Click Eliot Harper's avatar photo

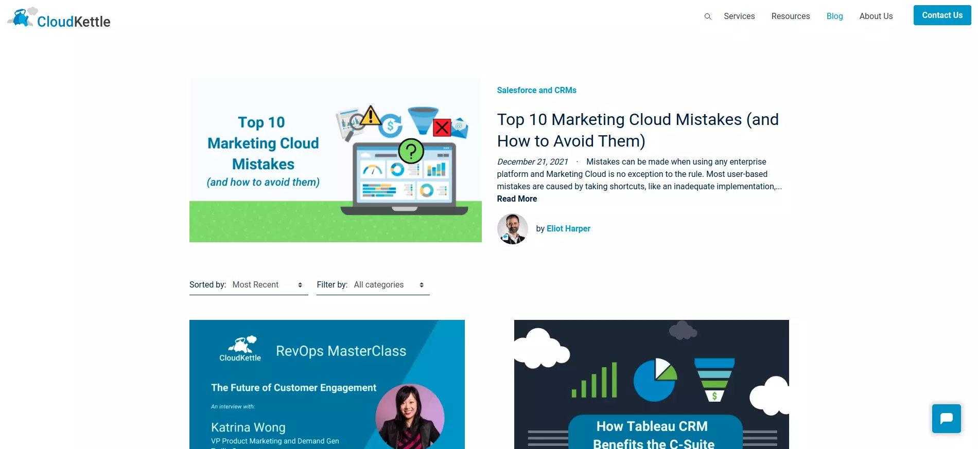512,229
